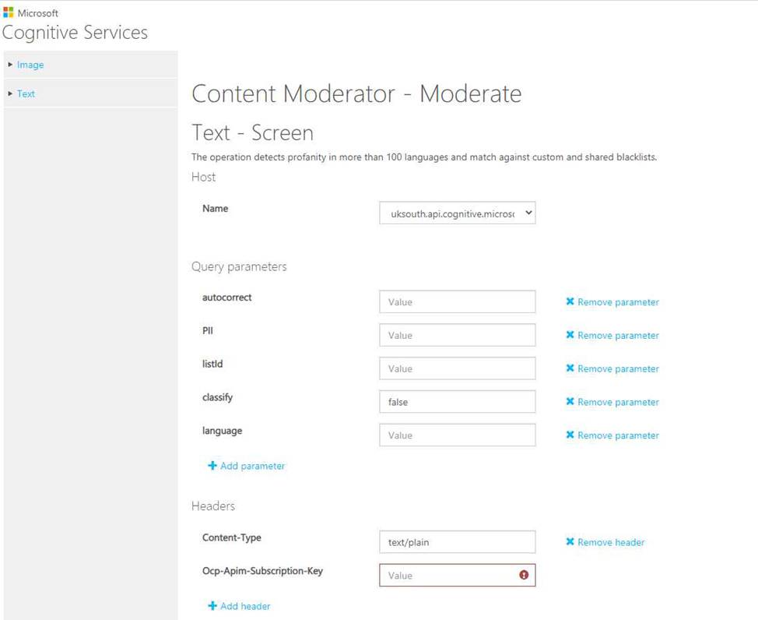Click the X icon for listId parameter
Image resolution: width=758 pixels, height=620 pixels.
pos(570,368)
